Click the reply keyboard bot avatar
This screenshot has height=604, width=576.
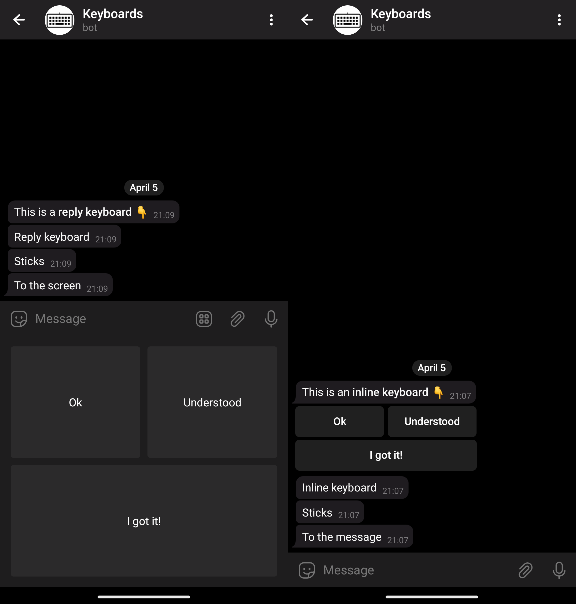59,19
